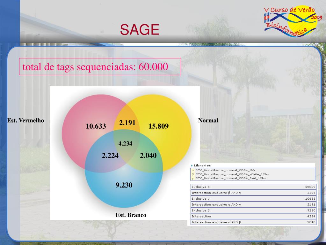Click the Intersection exclusive β AND γ row
This screenshot has height=245, width=326.
point(253,193)
